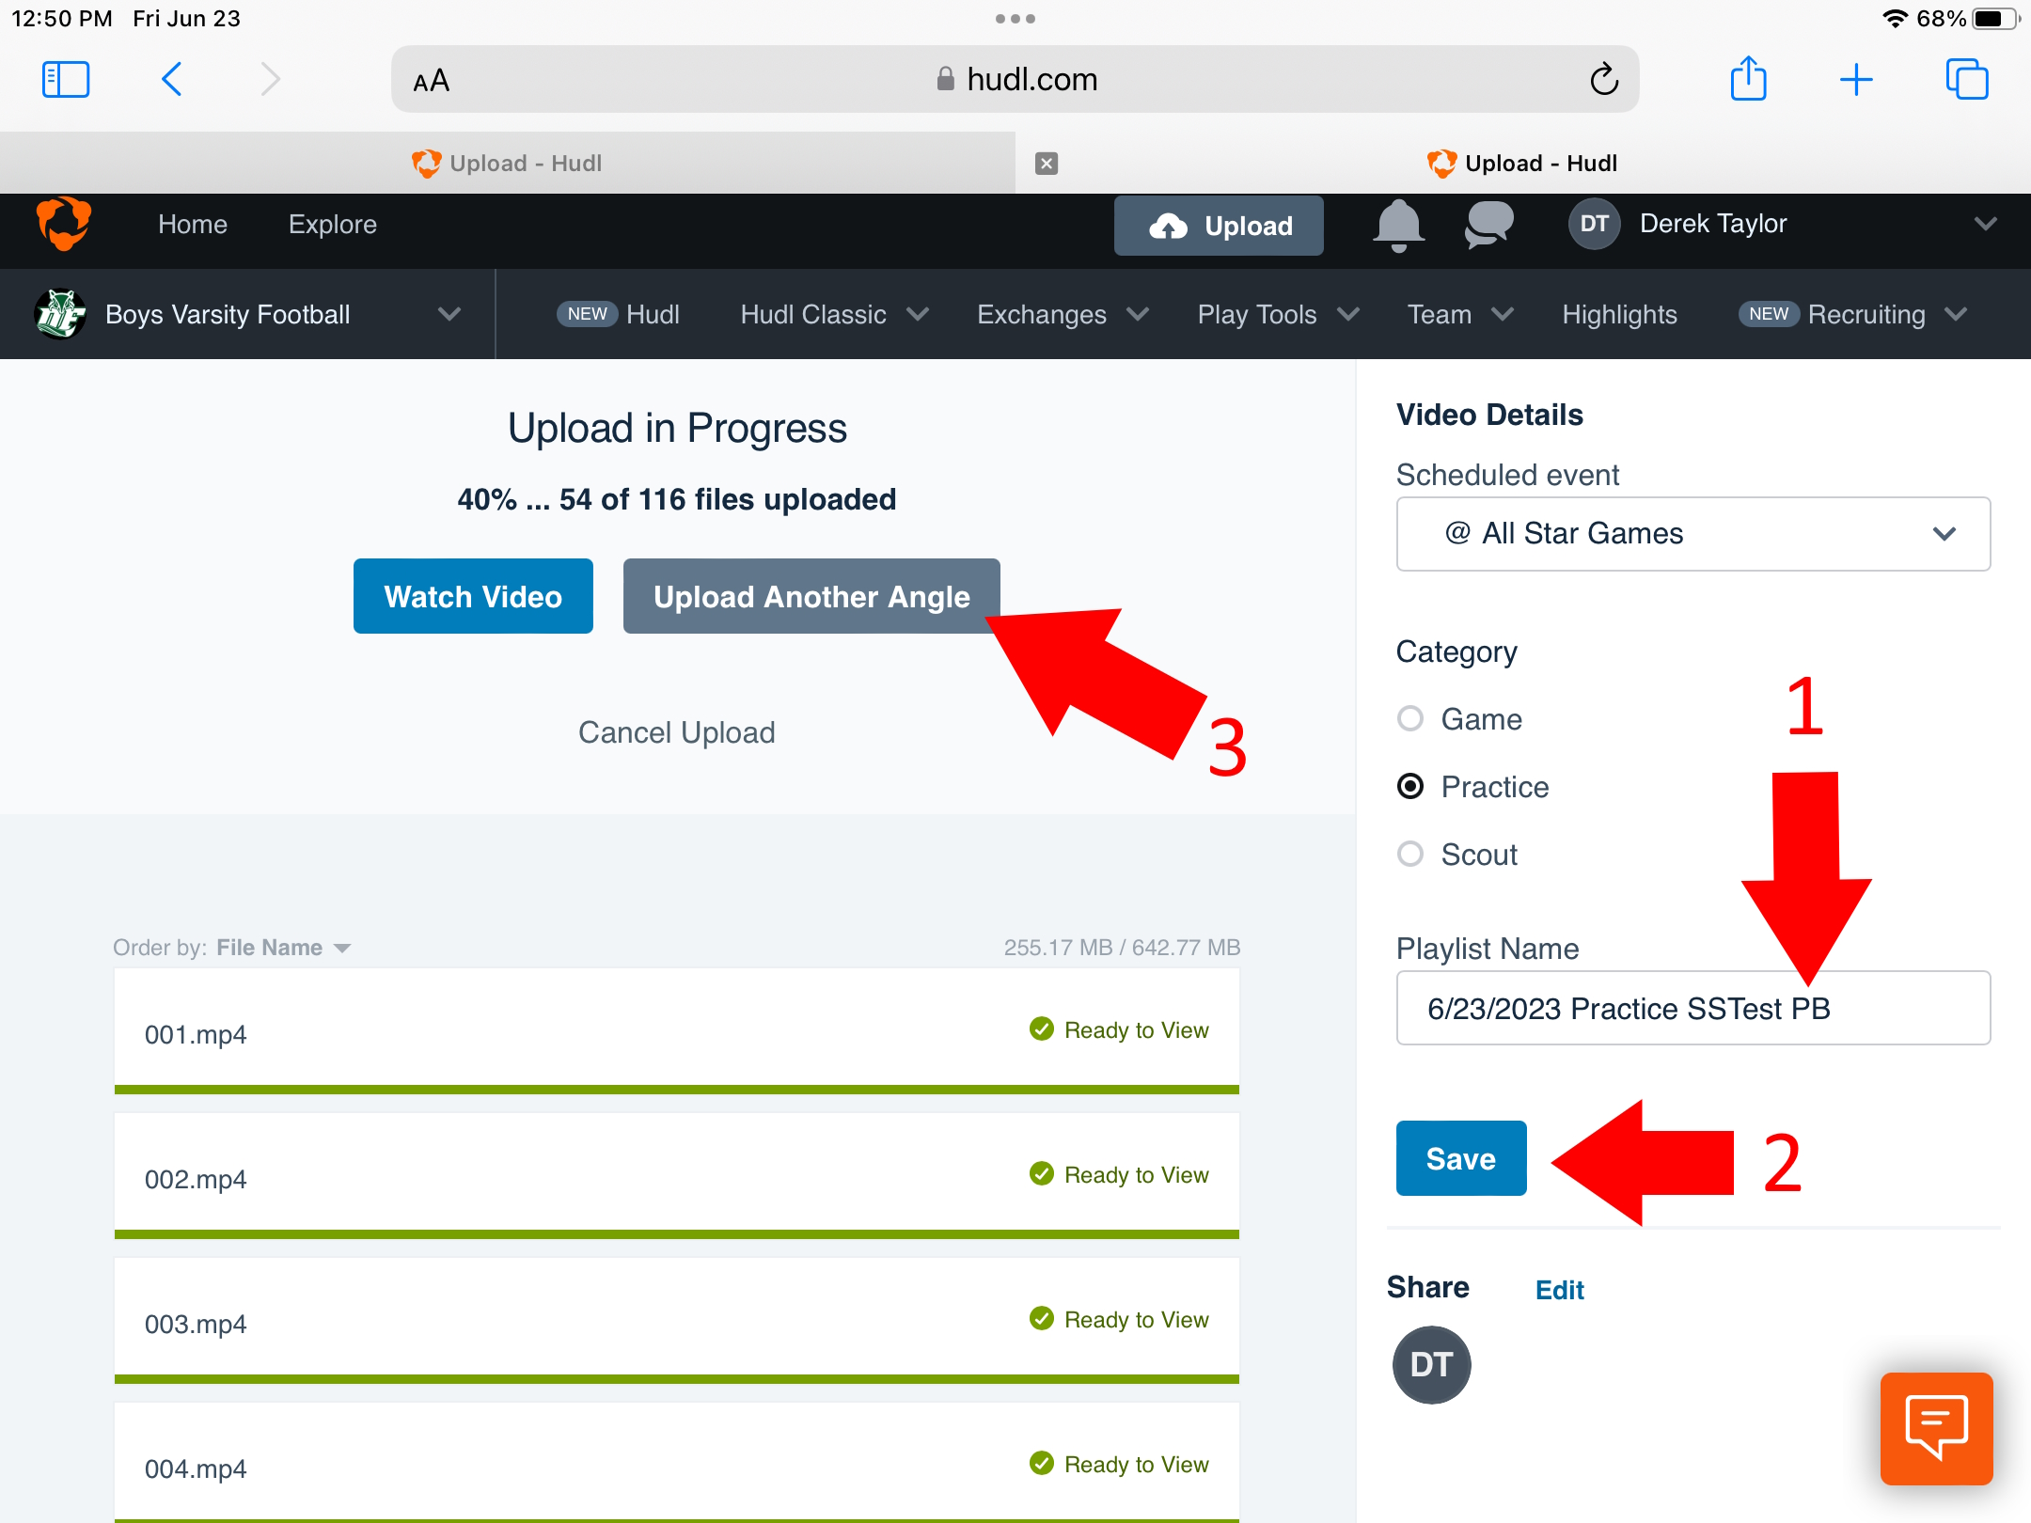Open the Highlights nav item
Image resolution: width=2031 pixels, height=1523 pixels.
click(1619, 314)
